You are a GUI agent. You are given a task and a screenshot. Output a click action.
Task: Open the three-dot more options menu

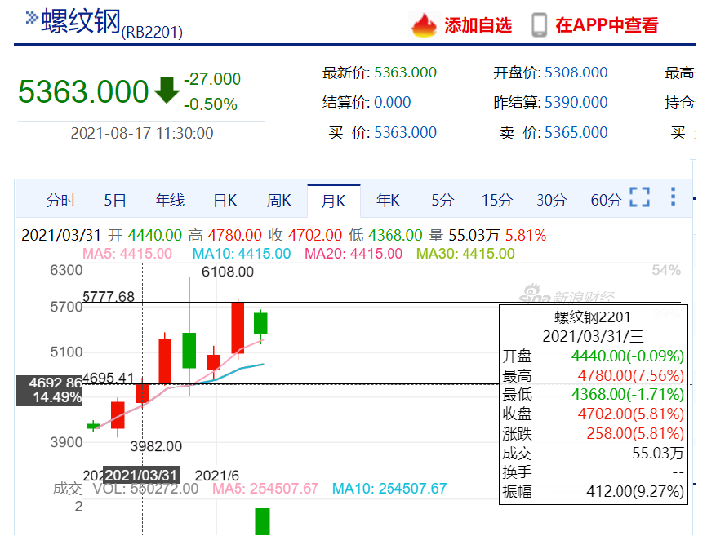tap(673, 197)
